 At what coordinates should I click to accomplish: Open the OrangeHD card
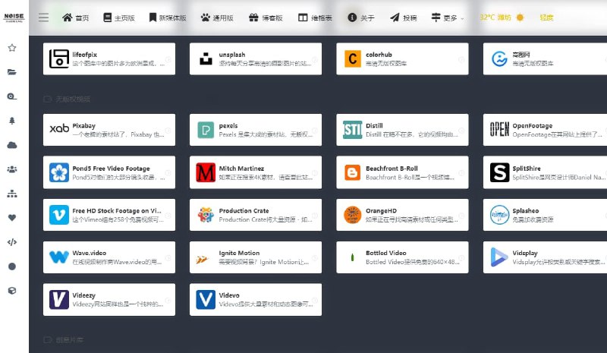click(402, 215)
